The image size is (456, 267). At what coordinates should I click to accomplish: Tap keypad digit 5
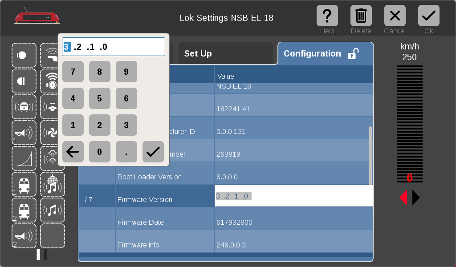coord(100,98)
